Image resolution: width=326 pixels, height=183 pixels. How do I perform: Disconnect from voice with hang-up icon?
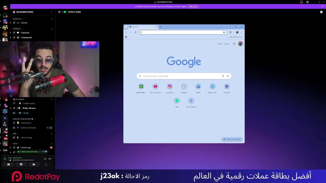(50, 159)
